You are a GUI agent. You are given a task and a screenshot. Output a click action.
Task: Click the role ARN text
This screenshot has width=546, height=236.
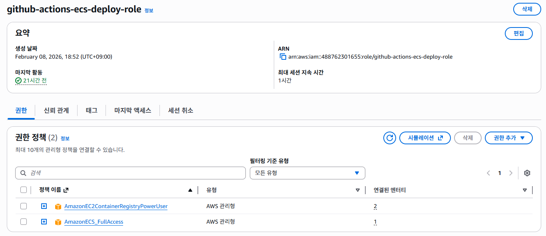(370, 57)
